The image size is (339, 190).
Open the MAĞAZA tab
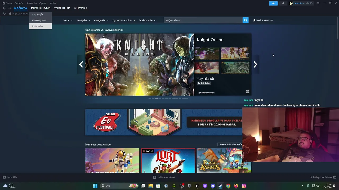coord(20,8)
